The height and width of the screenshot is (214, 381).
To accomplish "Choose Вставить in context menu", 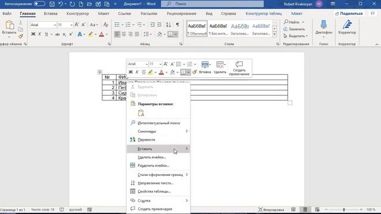I will (158, 149).
